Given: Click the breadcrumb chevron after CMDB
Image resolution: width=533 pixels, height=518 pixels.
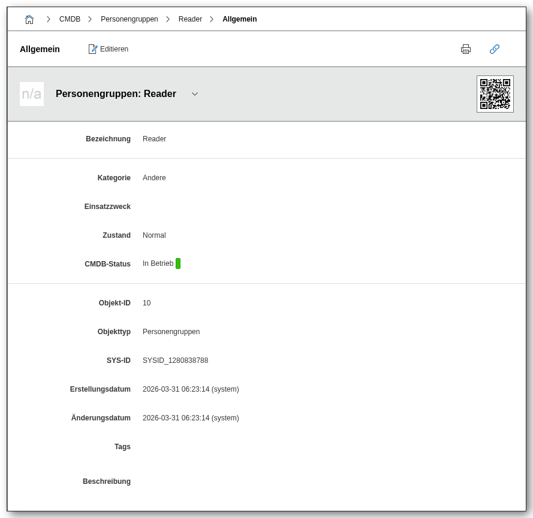Looking at the screenshot, I should coord(90,19).
